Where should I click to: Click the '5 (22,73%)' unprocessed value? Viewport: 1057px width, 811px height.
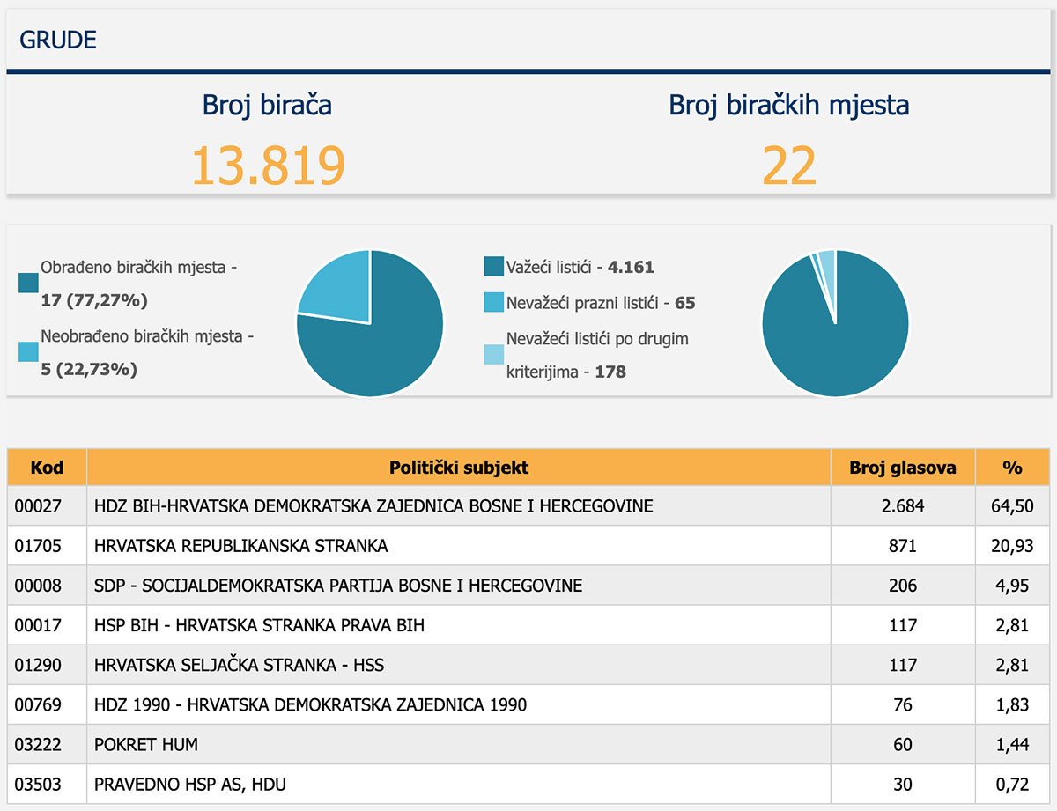[x=89, y=369]
